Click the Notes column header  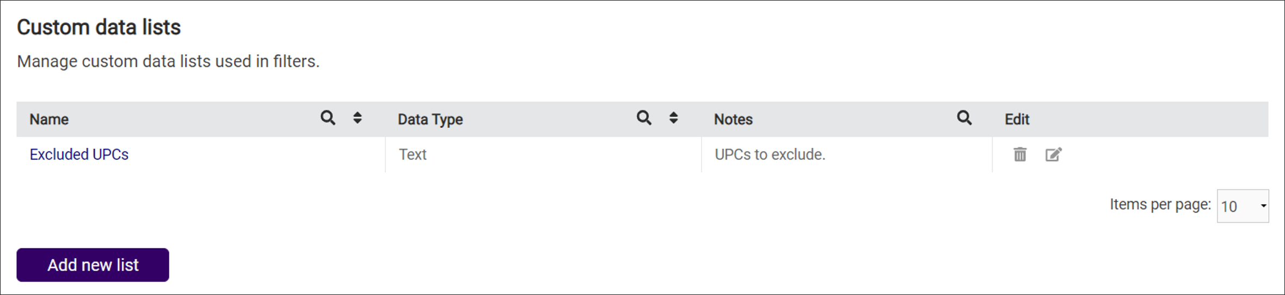733,119
